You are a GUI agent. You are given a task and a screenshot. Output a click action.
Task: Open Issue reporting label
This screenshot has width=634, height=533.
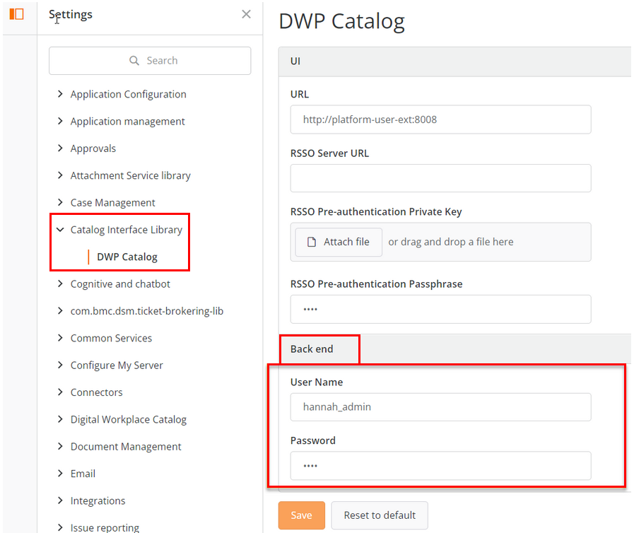click(x=105, y=528)
